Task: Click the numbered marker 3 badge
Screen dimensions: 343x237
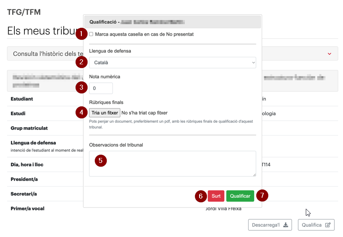Action: point(82,88)
